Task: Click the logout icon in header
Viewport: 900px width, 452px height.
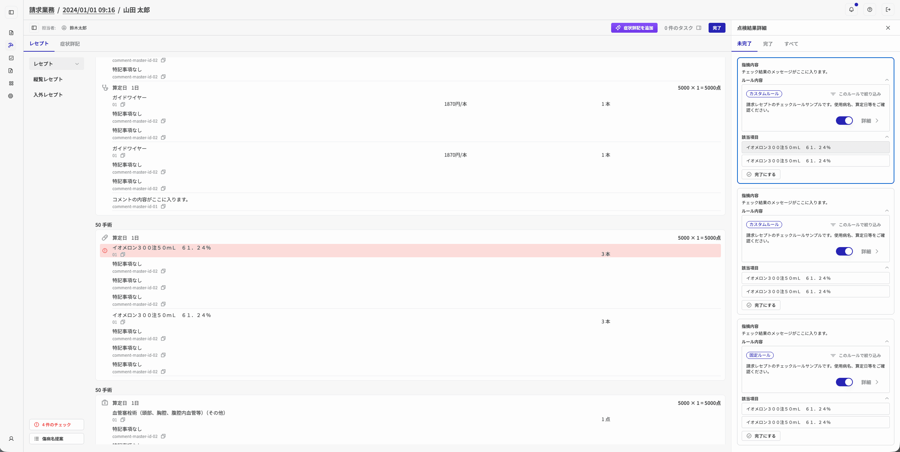Action: pyautogui.click(x=888, y=10)
